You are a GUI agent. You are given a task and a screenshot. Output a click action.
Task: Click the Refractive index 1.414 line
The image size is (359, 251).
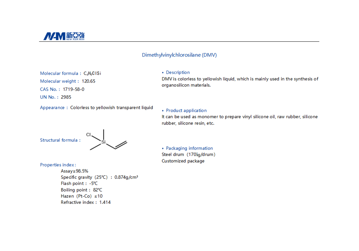click(86, 202)
